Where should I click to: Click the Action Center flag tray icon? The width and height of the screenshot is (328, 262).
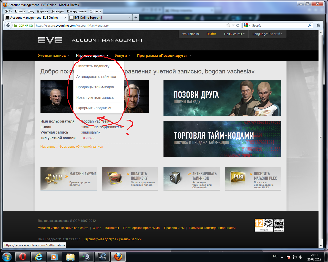click(289, 257)
